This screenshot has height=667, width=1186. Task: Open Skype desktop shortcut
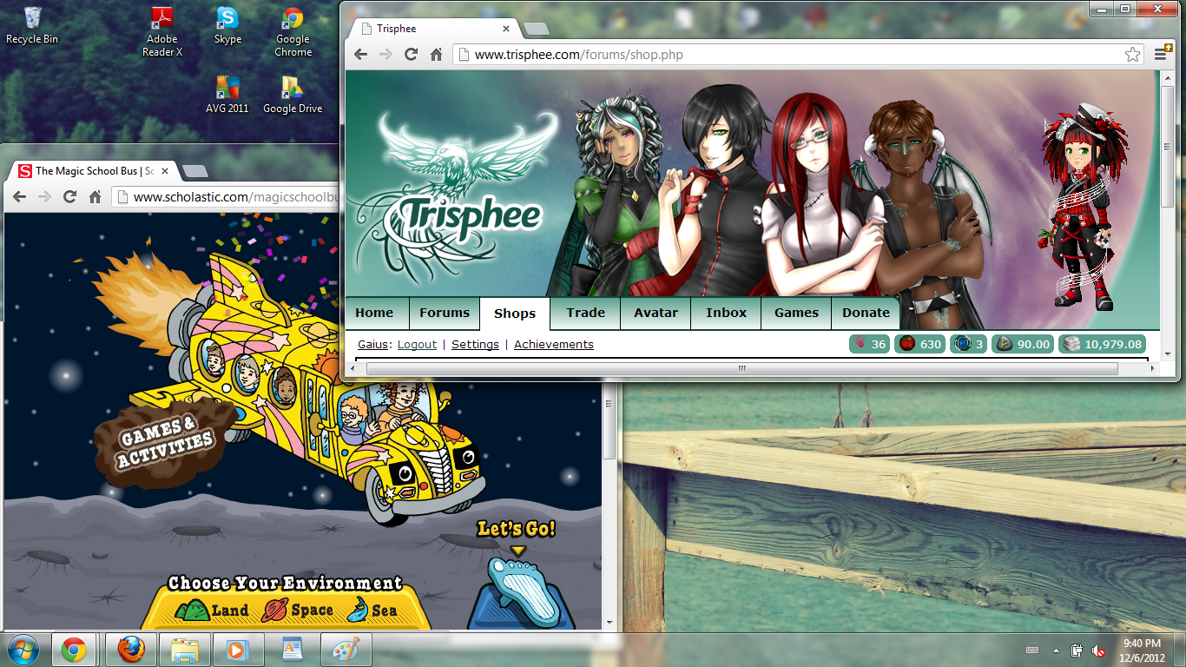click(227, 24)
